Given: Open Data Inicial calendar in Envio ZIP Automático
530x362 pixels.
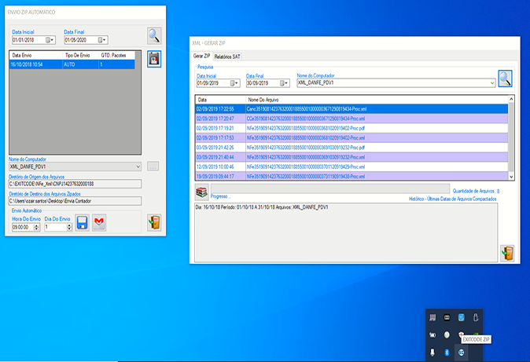Looking at the screenshot, I should 50,40.
